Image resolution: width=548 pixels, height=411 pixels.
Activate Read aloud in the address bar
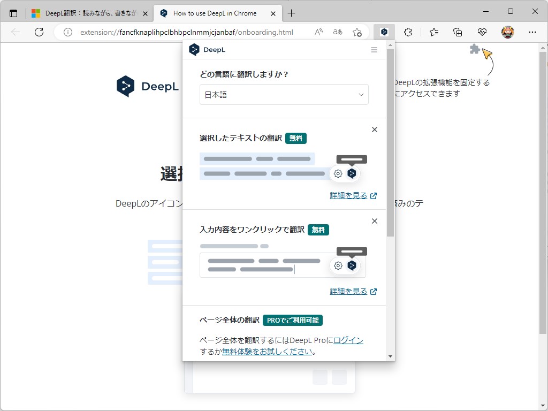[318, 32]
